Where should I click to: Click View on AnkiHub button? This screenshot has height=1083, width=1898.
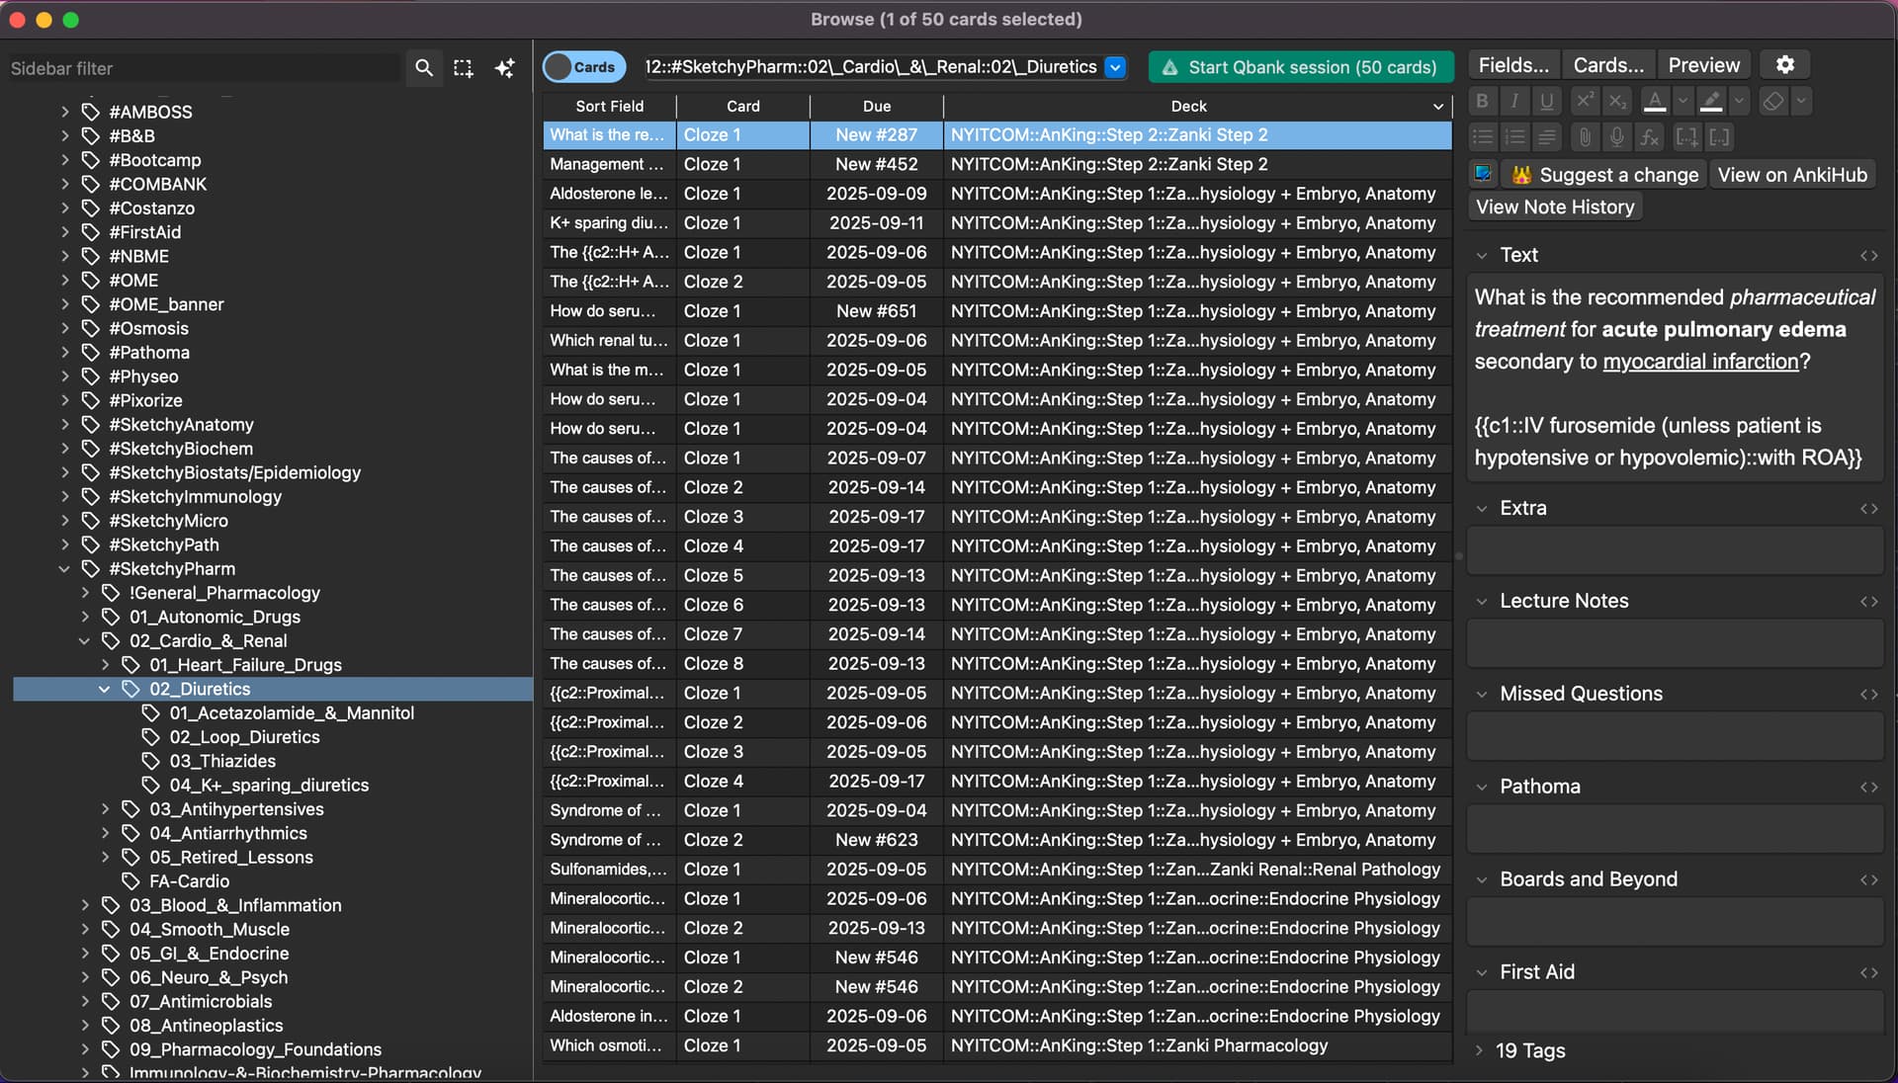tap(1792, 175)
